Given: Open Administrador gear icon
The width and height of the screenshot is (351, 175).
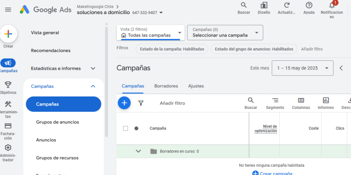Looking at the screenshot, I should pos(8,148).
